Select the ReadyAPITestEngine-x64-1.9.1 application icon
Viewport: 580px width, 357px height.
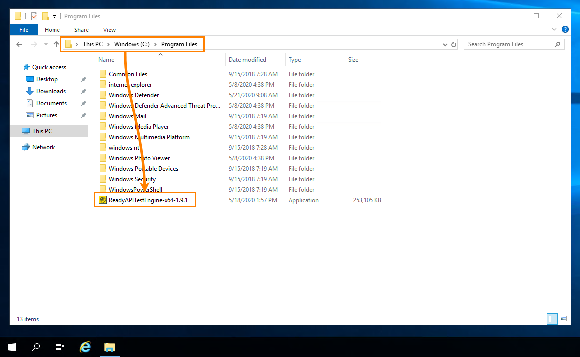pos(103,200)
